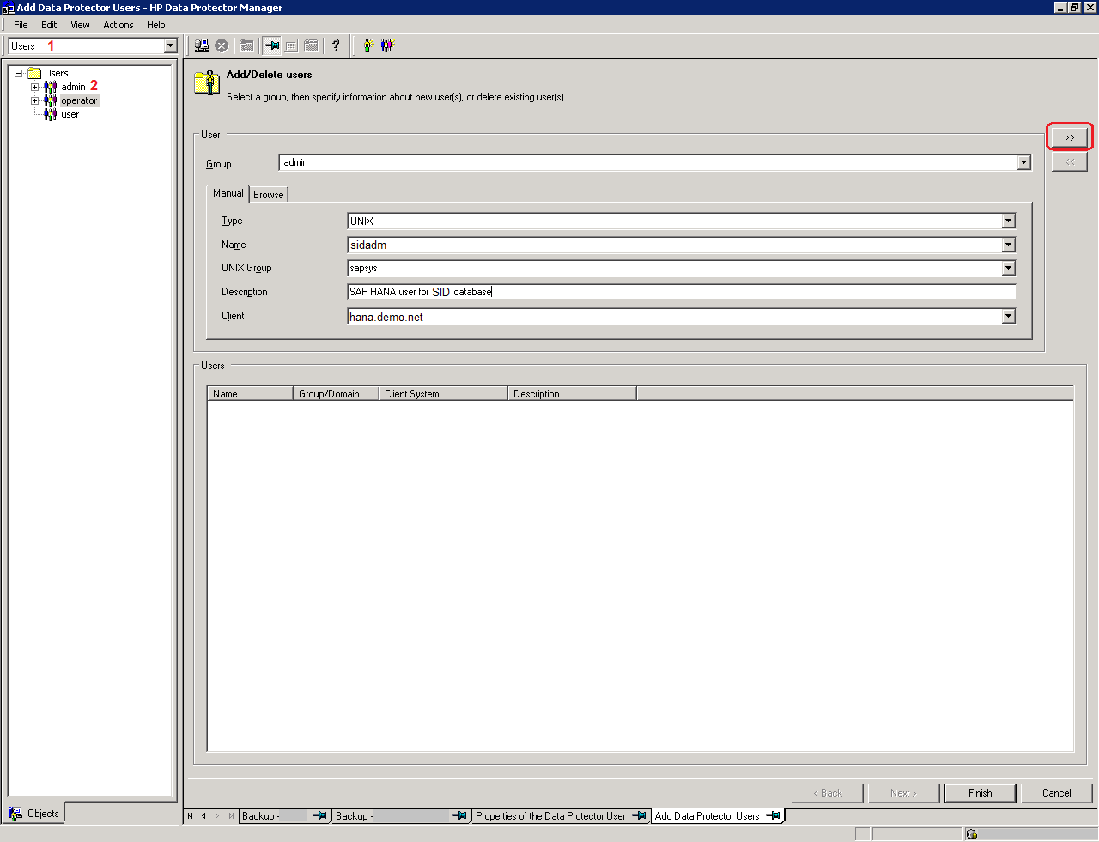Go to previous tab using left arrow
This screenshot has width=1099, height=842.
coord(203,816)
